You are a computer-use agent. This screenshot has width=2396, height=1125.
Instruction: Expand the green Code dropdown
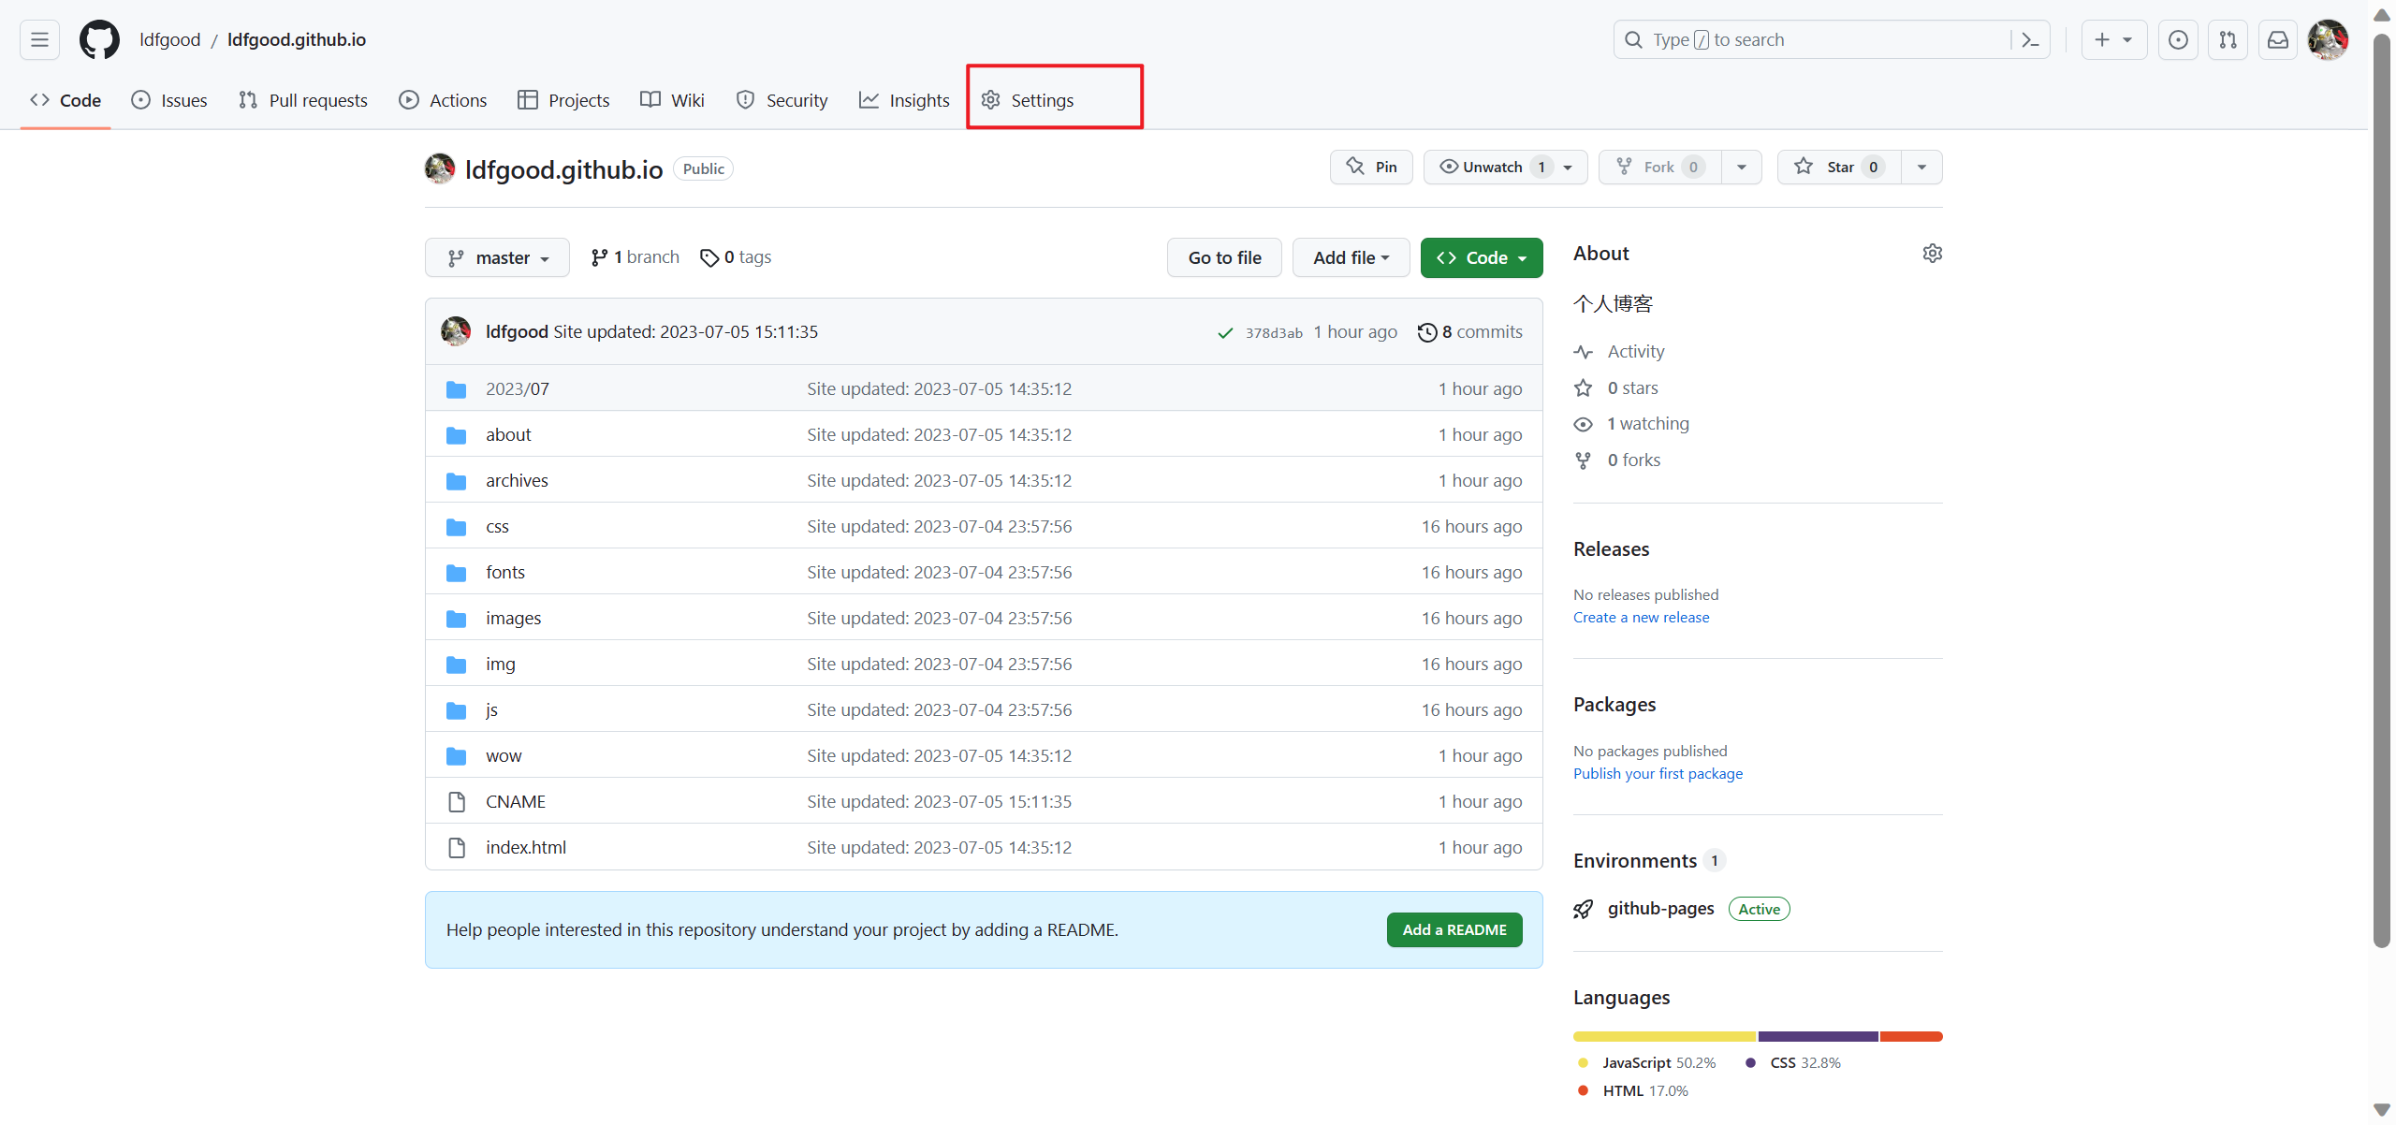[1482, 257]
